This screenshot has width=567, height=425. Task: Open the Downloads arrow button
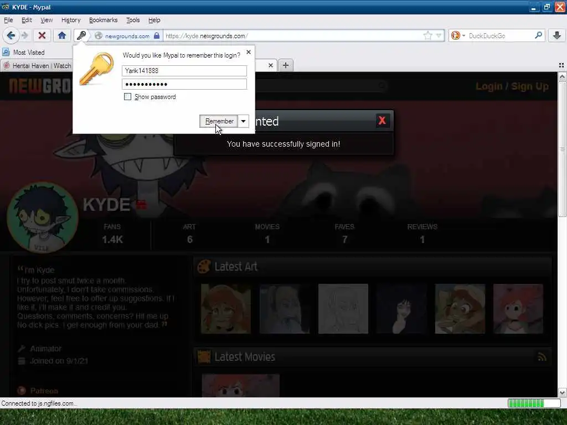click(x=557, y=35)
